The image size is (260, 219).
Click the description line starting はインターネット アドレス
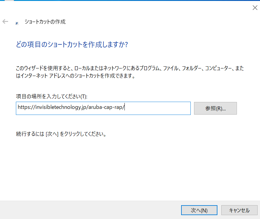coord(76,76)
